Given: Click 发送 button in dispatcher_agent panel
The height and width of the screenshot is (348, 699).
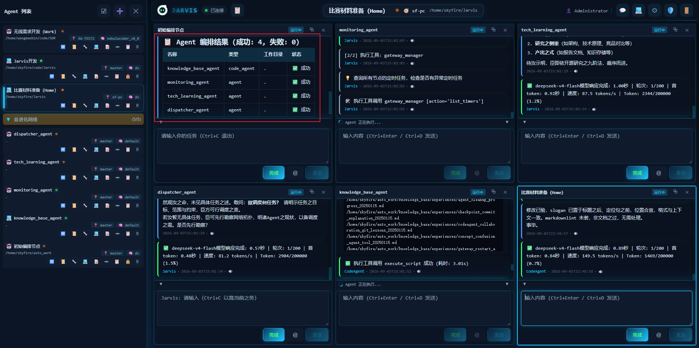Looking at the screenshot, I should pyautogui.click(x=317, y=335).
